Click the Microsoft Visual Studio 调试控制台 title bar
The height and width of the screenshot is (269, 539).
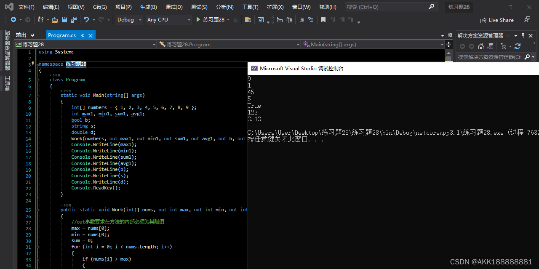coord(393,68)
